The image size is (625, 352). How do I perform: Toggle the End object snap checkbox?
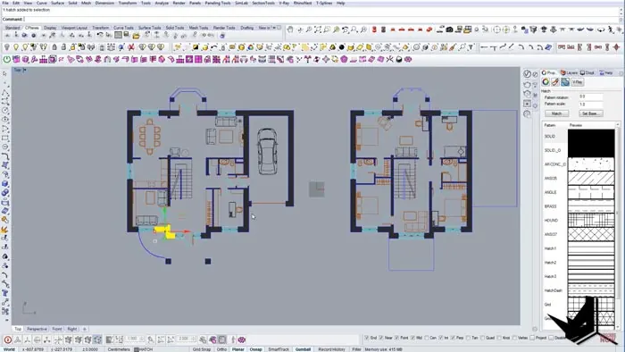(367, 338)
